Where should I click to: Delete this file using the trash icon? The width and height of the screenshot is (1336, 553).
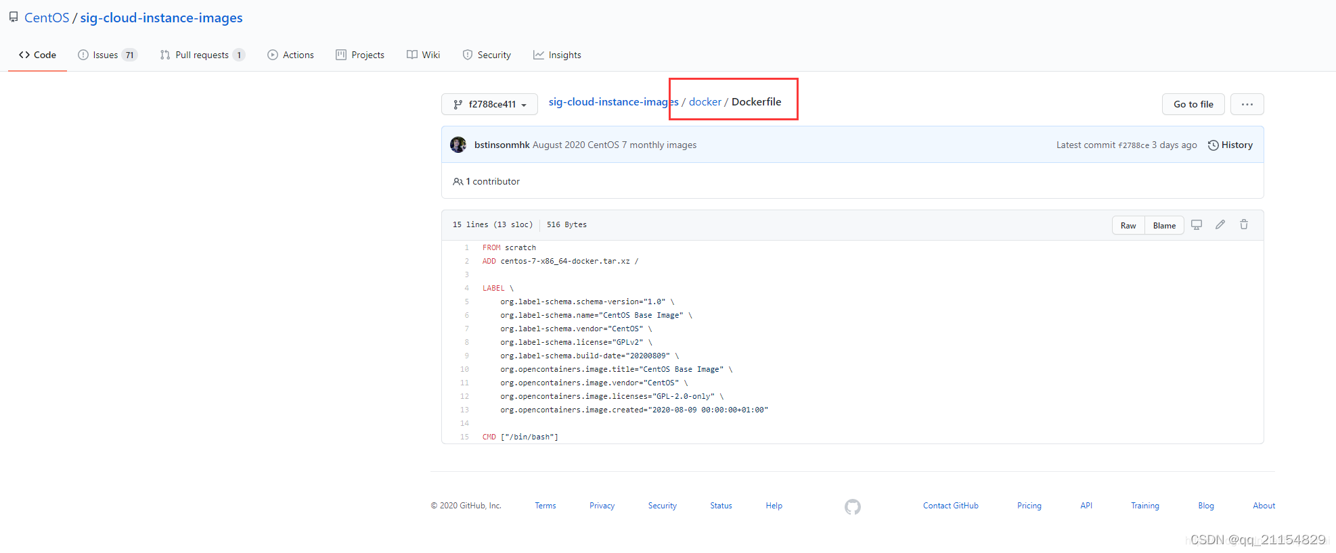(x=1244, y=224)
